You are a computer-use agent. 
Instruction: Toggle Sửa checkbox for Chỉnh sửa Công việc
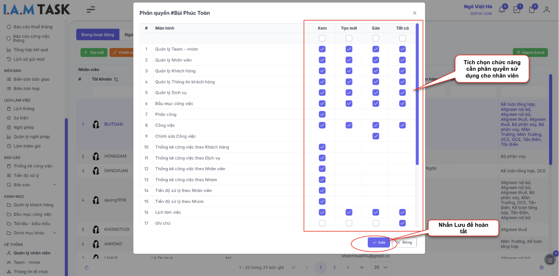tap(376, 136)
